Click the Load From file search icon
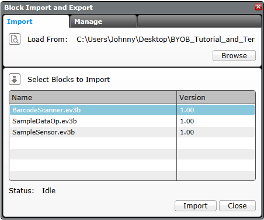264x220 pixels. tap(15, 39)
